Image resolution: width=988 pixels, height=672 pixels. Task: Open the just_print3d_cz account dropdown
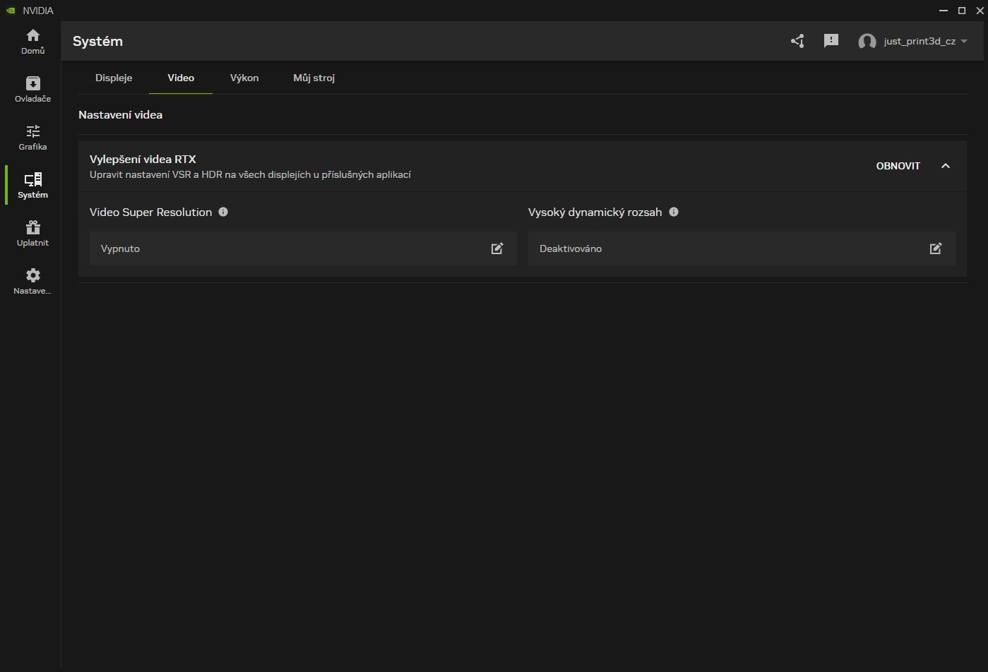(913, 41)
